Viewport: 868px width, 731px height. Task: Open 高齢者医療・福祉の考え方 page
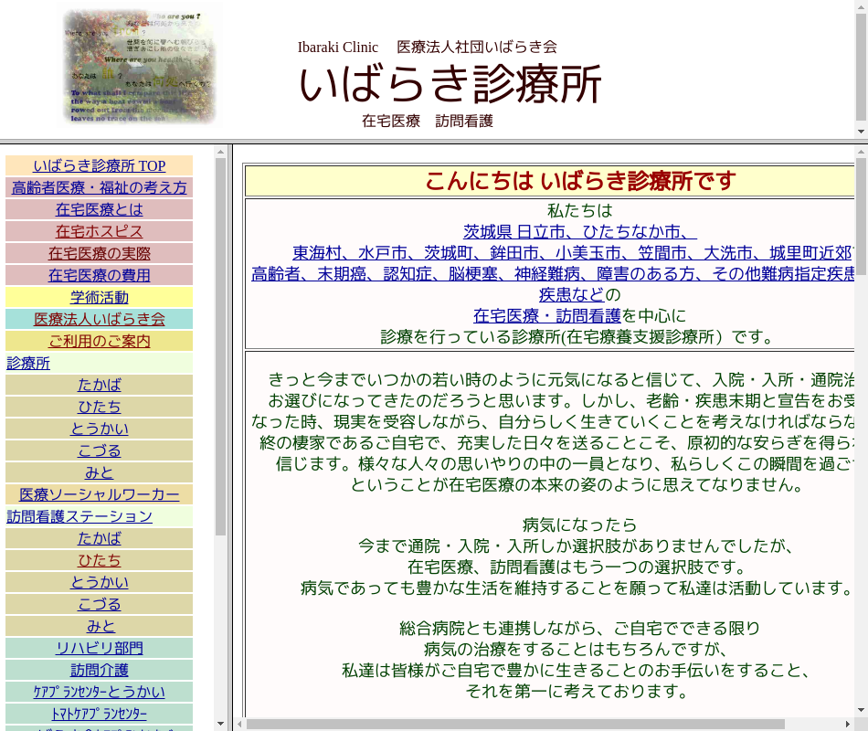[99, 187]
